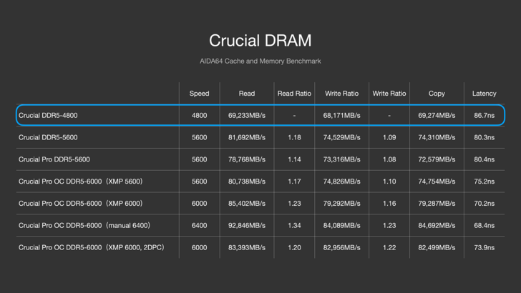Select copy value '72,579MB/s'

point(437,159)
